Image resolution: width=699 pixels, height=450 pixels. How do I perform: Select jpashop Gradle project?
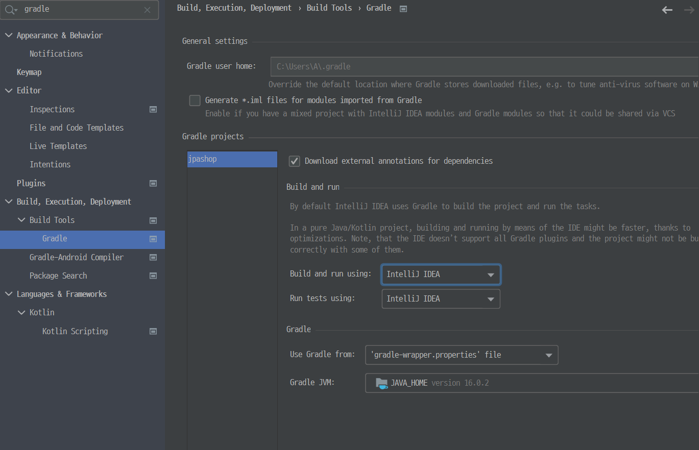pos(232,159)
